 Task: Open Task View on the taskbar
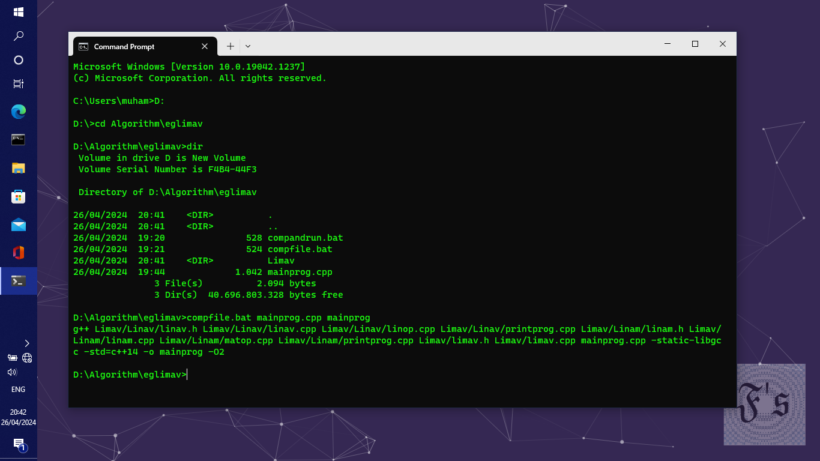(x=18, y=84)
